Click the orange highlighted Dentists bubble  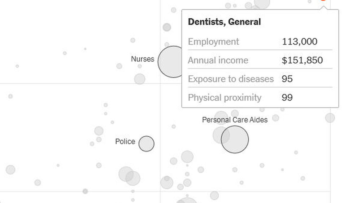[323, 0]
